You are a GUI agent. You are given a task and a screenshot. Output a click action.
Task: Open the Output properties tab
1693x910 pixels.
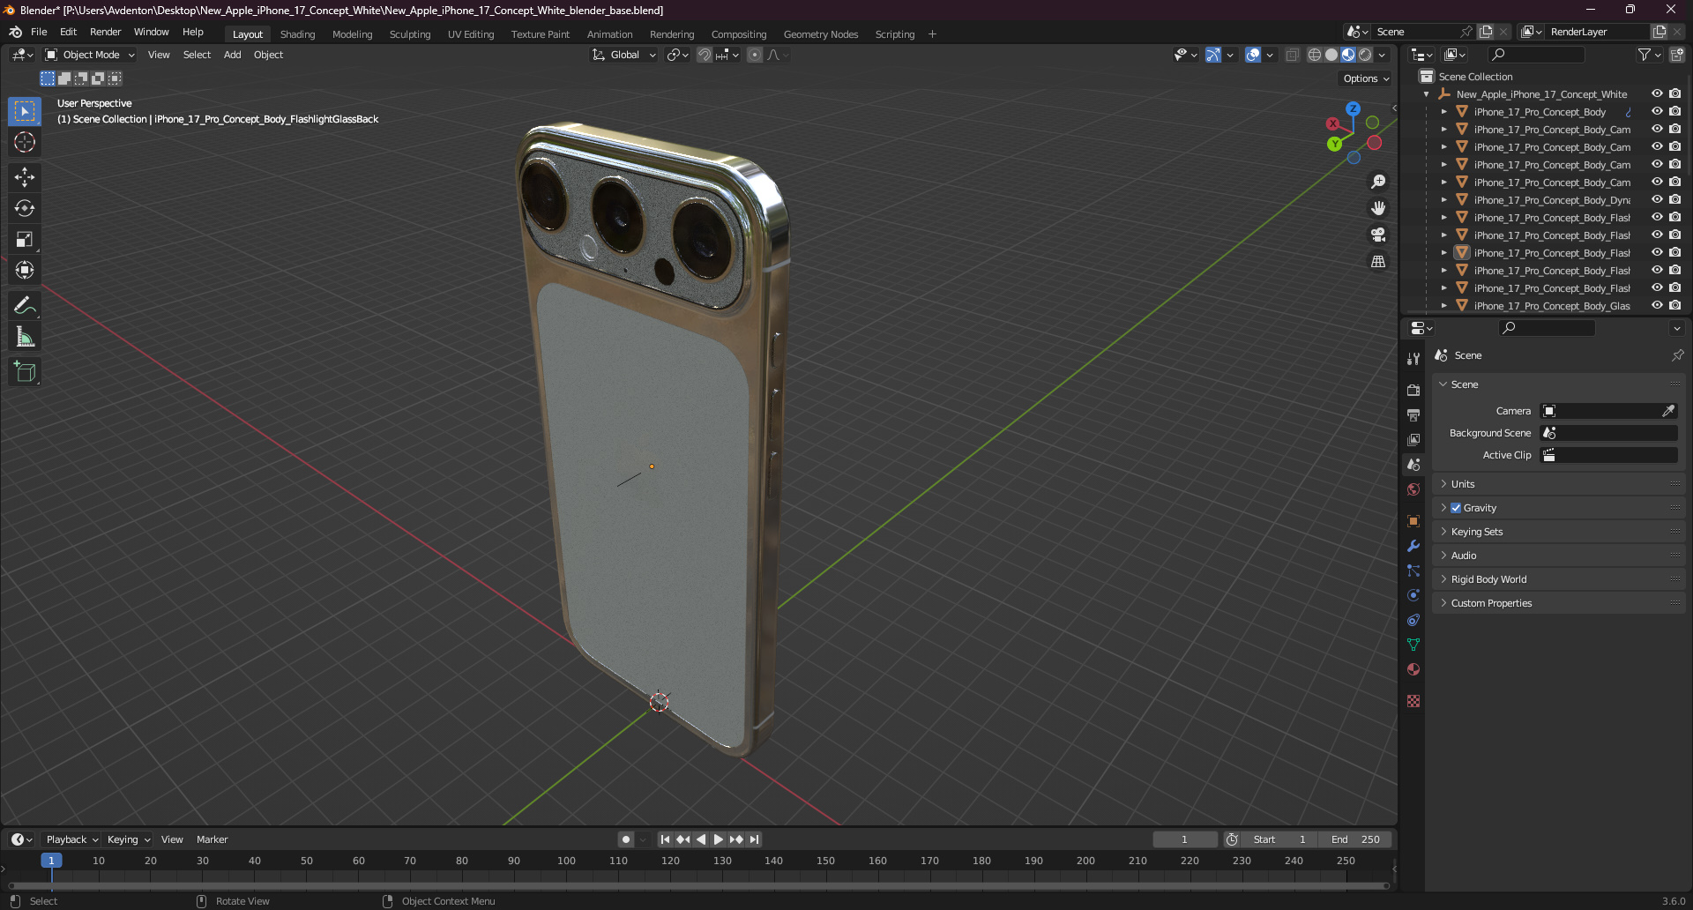click(1413, 414)
